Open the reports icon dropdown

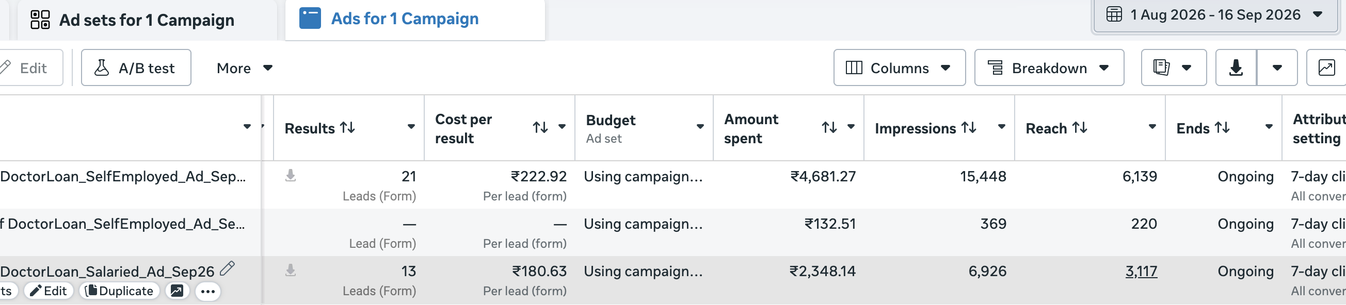tap(1174, 68)
